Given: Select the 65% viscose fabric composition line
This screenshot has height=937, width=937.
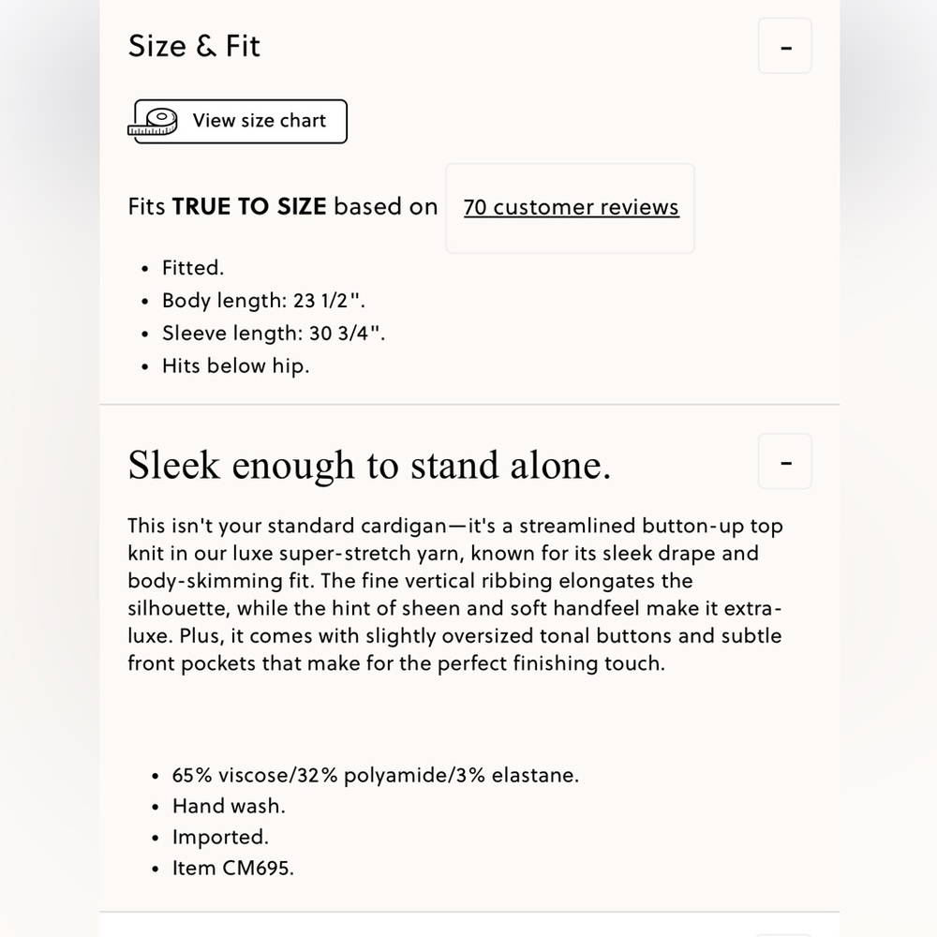Looking at the screenshot, I should click(376, 775).
